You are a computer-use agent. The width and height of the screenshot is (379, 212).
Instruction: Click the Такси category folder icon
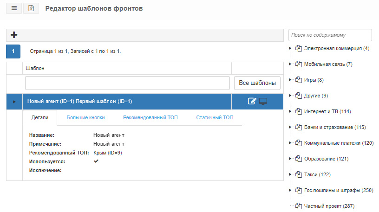point(299,174)
